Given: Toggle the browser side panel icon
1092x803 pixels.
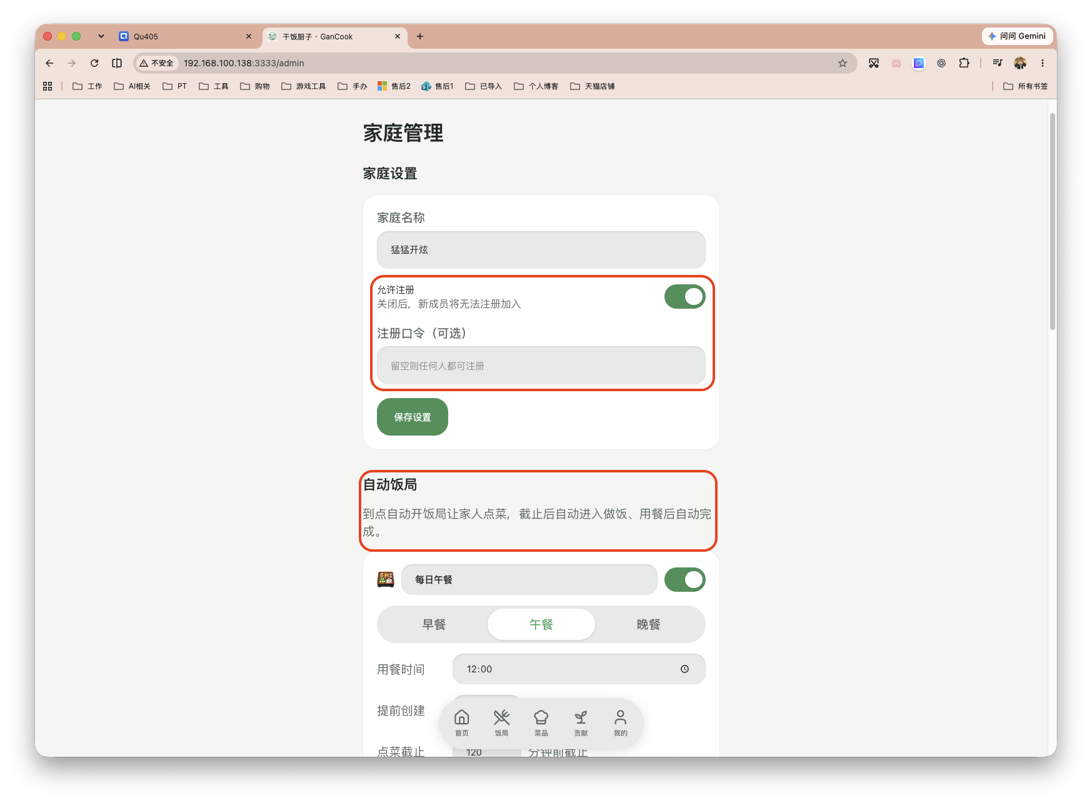Looking at the screenshot, I should pyautogui.click(x=117, y=63).
